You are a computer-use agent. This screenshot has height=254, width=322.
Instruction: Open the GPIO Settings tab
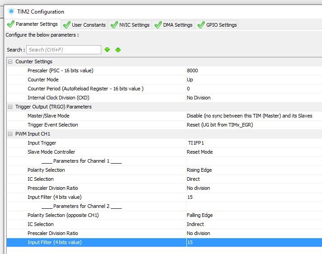[217, 25]
